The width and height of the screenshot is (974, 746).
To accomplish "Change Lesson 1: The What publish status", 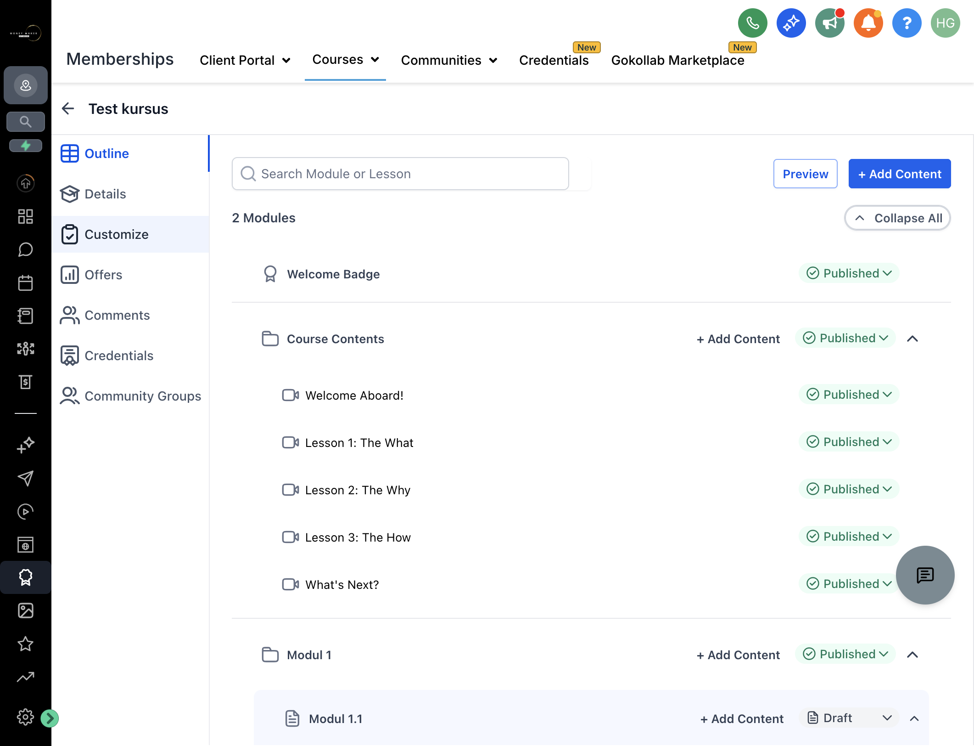I will click(x=849, y=442).
